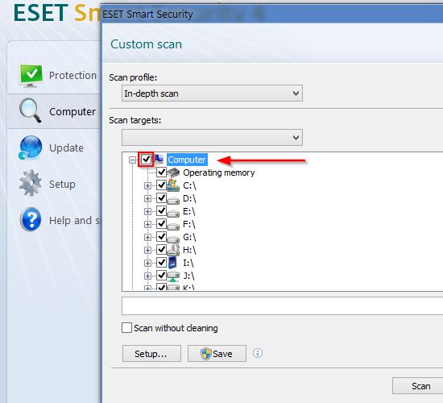Select the D:\ label in scan targets
443x403 pixels.
tap(189, 198)
